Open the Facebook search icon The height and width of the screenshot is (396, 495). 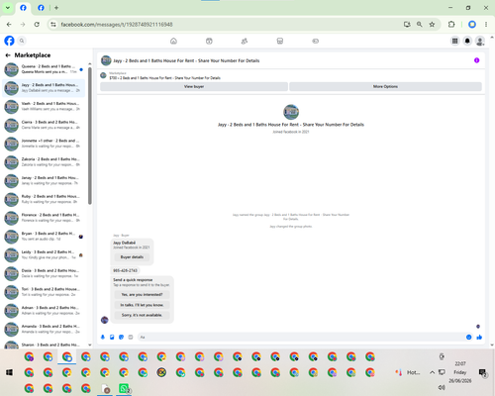[22, 41]
